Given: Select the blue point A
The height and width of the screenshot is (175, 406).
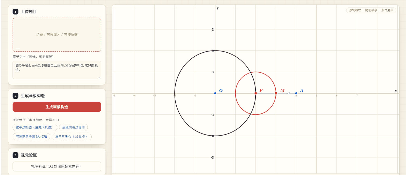Looking at the screenshot, I should coord(296,93).
